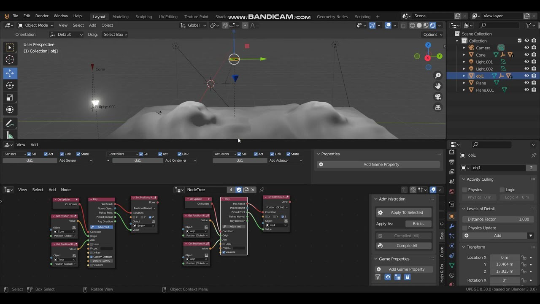Open node editor Node menu
The height and width of the screenshot is (304, 540).
tap(66, 190)
